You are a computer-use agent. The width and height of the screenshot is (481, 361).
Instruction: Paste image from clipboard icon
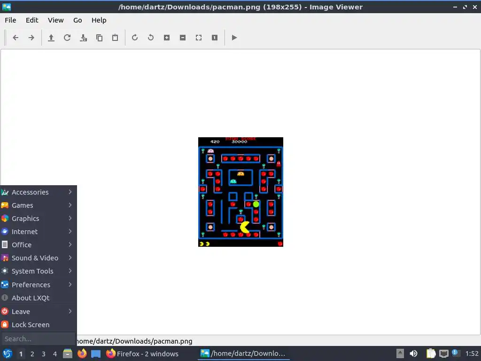point(115,38)
